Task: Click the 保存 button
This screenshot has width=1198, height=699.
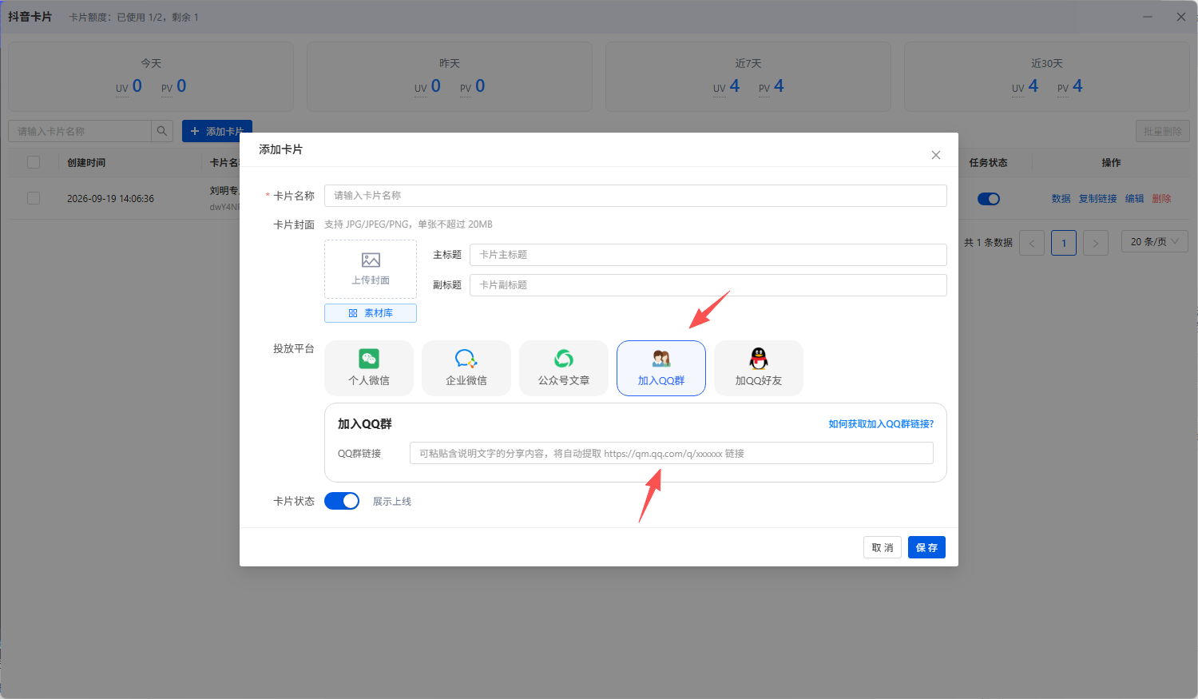Action: (926, 547)
